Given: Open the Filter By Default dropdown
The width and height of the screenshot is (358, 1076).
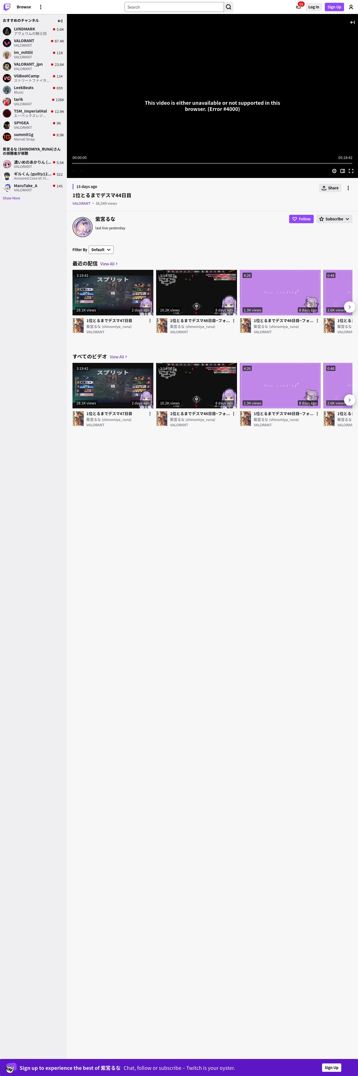Looking at the screenshot, I should click(x=101, y=250).
